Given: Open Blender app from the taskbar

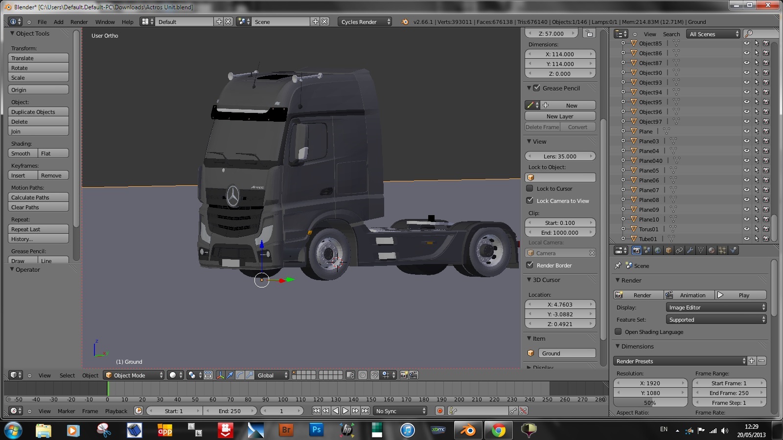Looking at the screenshot, I should (x=468, y=430).
